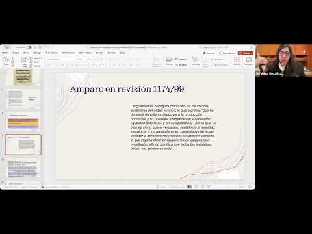The width and height of the screenshot is (312, 234).
Task: Toggle the Record button
Action: tap(209, 53)
